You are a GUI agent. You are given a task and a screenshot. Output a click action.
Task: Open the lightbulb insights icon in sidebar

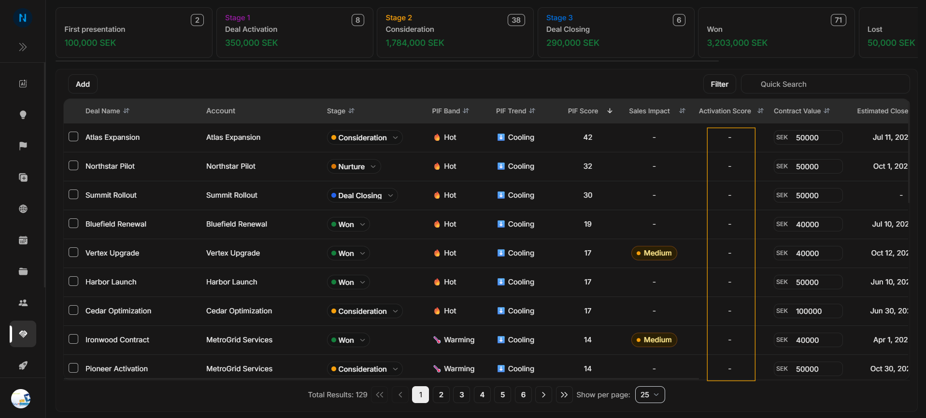(23, 115)
